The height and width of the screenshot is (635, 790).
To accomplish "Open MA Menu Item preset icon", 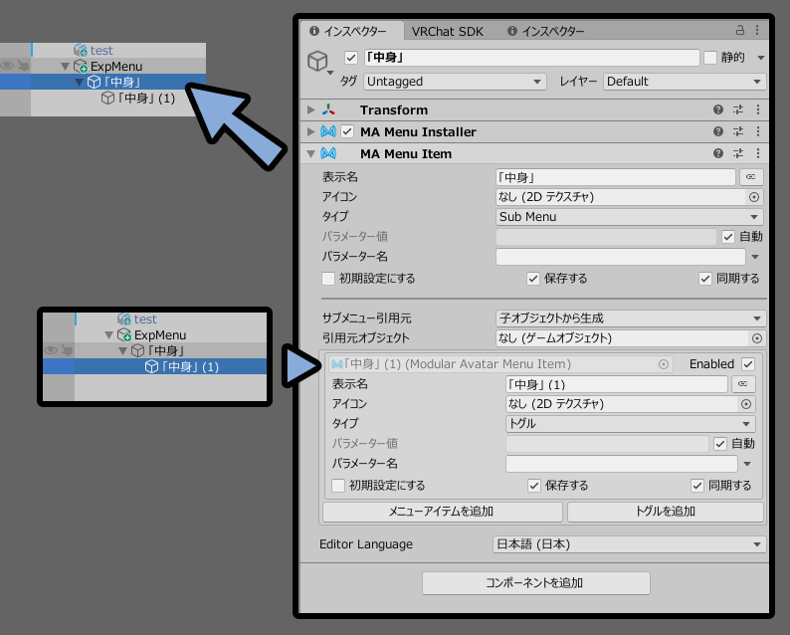I will 738,153.
